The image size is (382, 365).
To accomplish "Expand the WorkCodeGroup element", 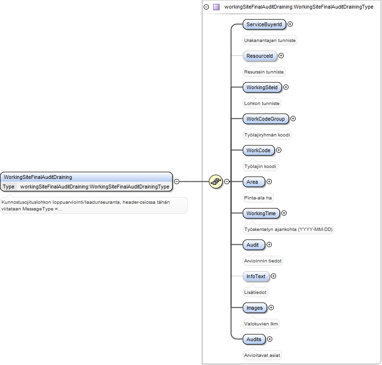I will pos(293,118).
